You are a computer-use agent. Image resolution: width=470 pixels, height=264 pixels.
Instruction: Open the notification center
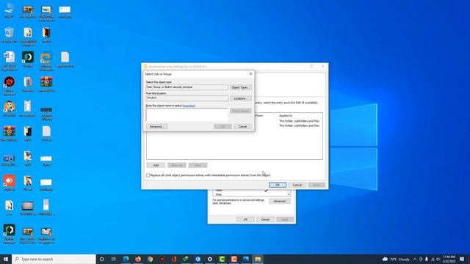click(462, 259)
